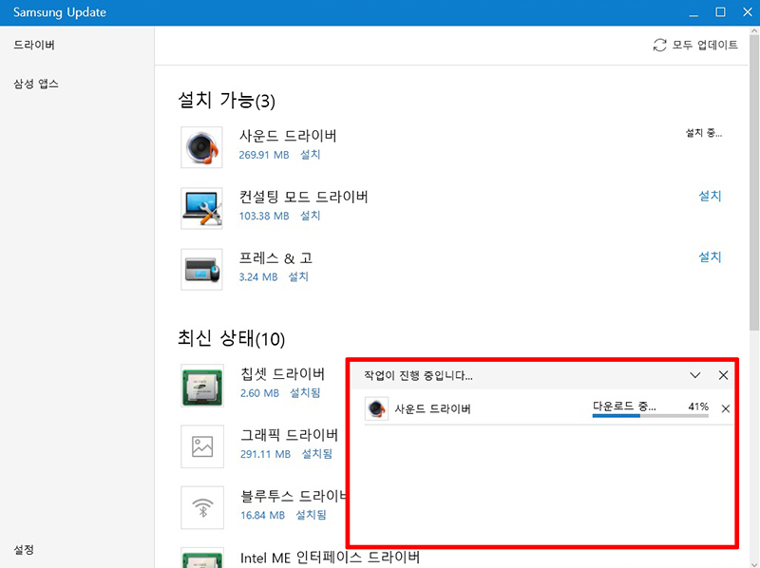This screenshot has height=568, width=760.
Task: Install 프레스 & 고 via right 설치
Action: point(710,256)
